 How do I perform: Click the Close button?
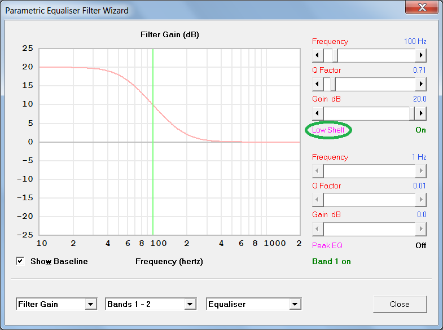pos(400,304)
